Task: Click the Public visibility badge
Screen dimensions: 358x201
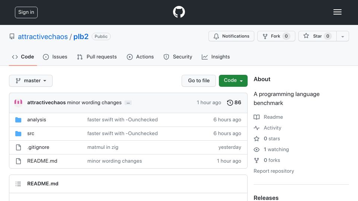Action: pos(101,36)
